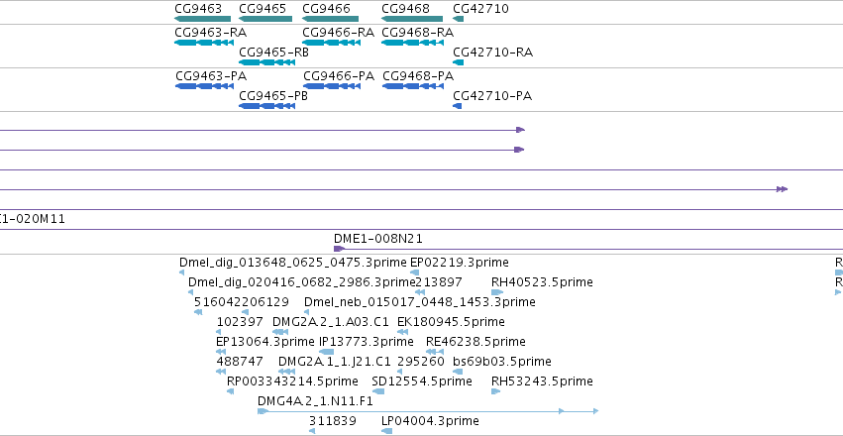Click the DMG2A.1_1.J21.C1 feature glyph
The height and width of the screenshot is (436, 843).
click(x=286, y=372)
